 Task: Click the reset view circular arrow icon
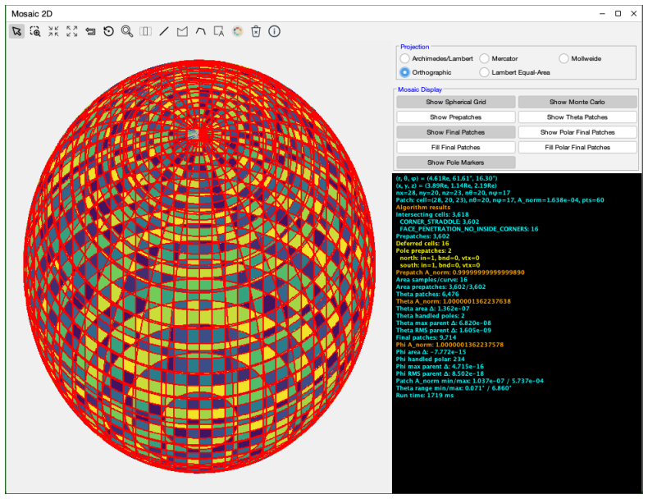point(109,31)
